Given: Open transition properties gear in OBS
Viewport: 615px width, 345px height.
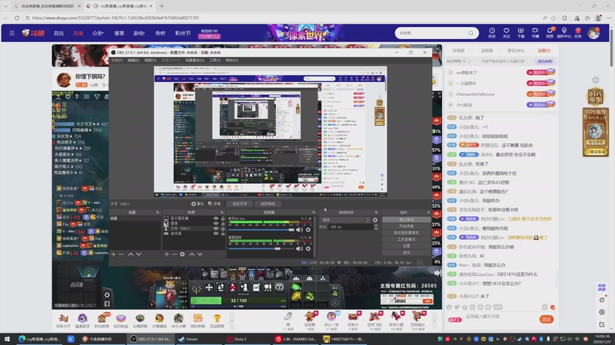Looking at the screenshot, I should 375,220.
